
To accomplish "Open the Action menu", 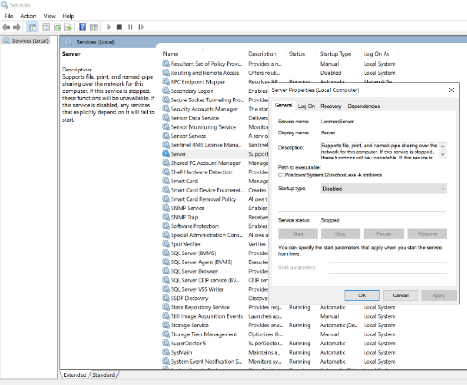I will [x=29, y=16].
